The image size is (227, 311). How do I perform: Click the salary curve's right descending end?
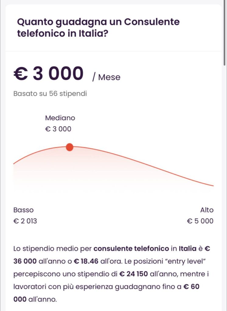click(x=211, y=185)
